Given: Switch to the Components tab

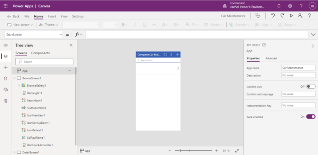Looking at the screenshot, I should 41,53.
